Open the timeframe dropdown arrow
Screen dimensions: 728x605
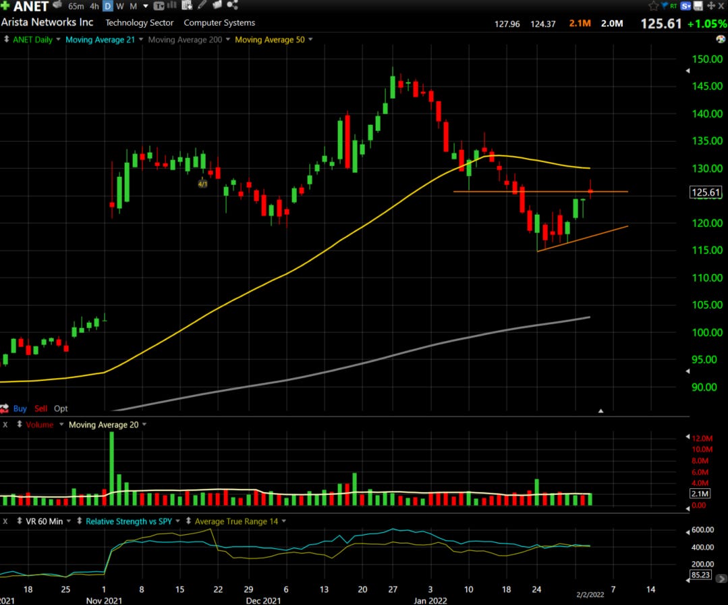[x=145, y=7]
